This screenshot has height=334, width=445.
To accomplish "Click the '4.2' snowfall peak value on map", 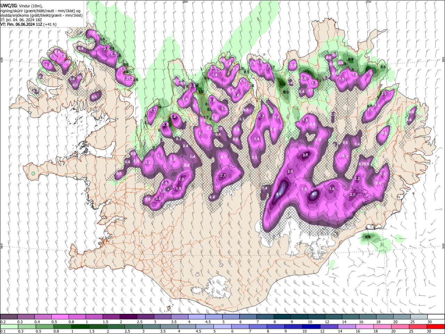I will pos(315,194).
